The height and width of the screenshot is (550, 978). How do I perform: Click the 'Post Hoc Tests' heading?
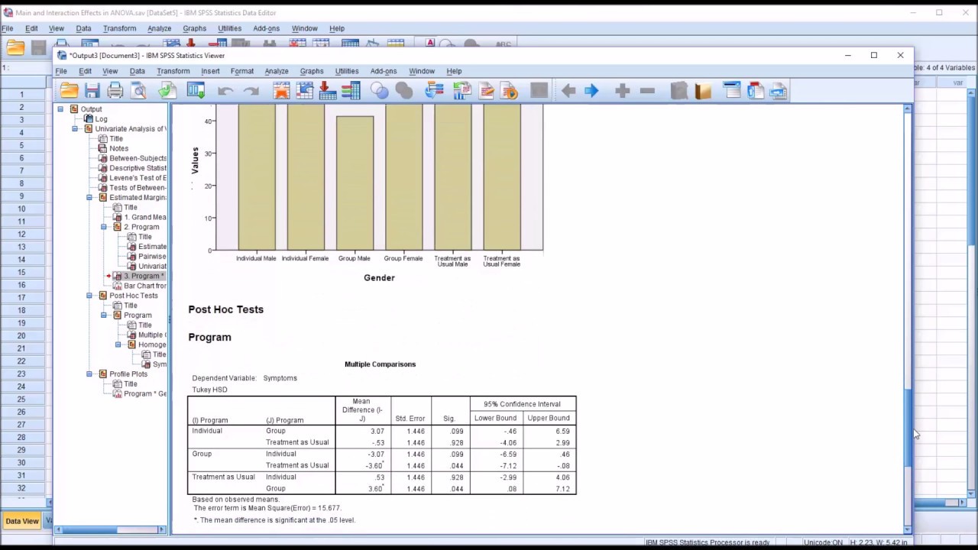[x=226, y=309]
